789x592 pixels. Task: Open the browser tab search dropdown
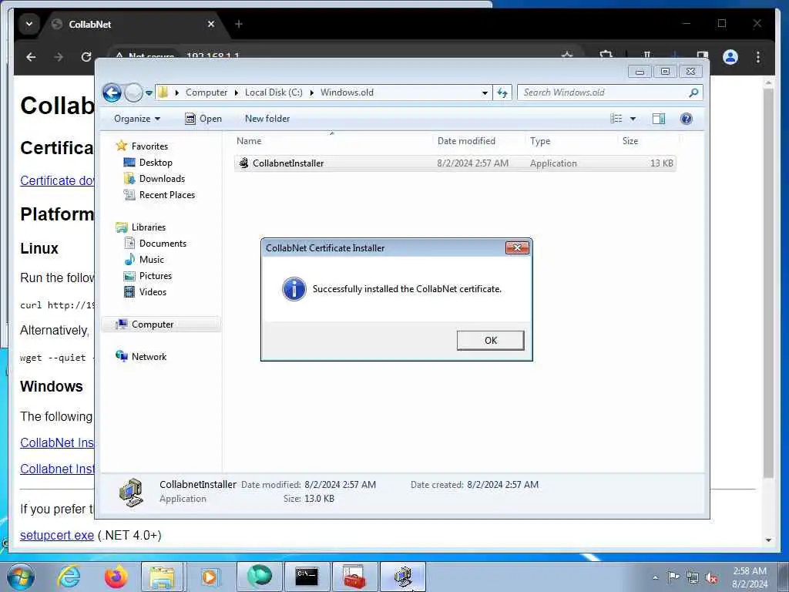tap(29, 24)
